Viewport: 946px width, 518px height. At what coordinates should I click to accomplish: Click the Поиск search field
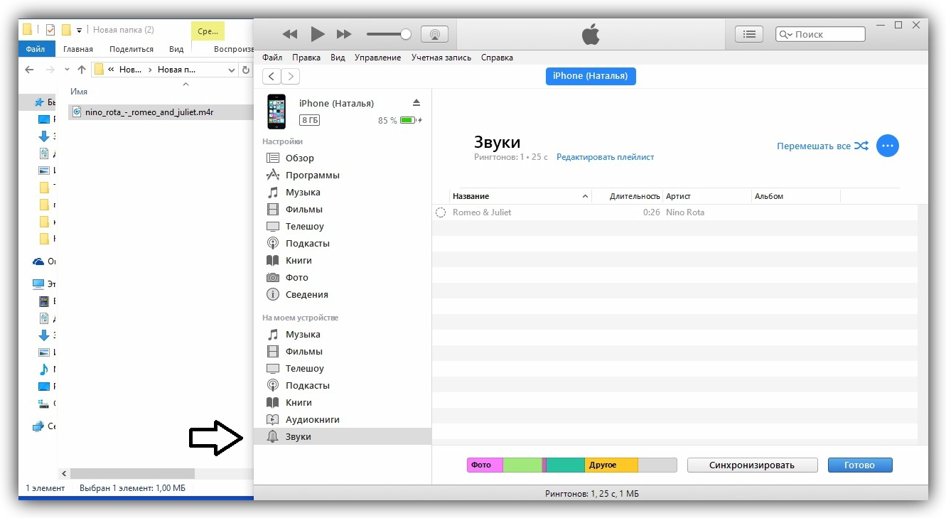(821, 34)
